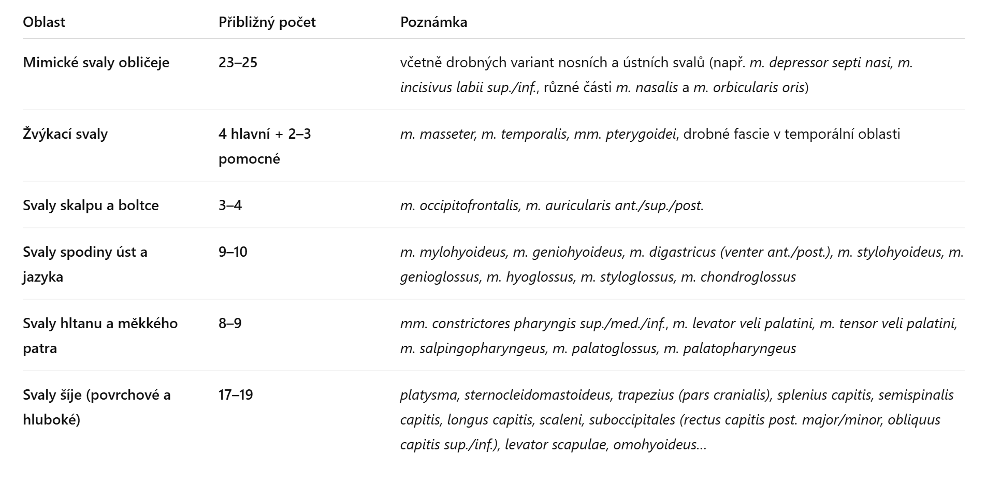Select the "Žvýkací svaly" row label
The height and width of the screenshot is (483, 1001).
pos(65,134)
